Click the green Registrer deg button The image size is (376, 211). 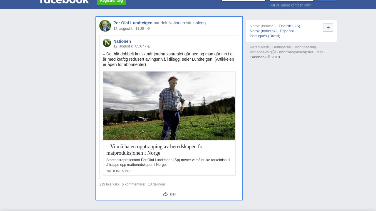pyautogui.click(x=111, y=2)
